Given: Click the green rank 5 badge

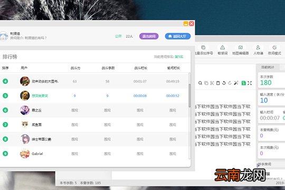Looking at the screenshot, I should (5, 96).
